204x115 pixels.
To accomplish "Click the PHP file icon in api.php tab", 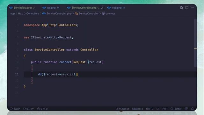I will click(x=44, y=8).
